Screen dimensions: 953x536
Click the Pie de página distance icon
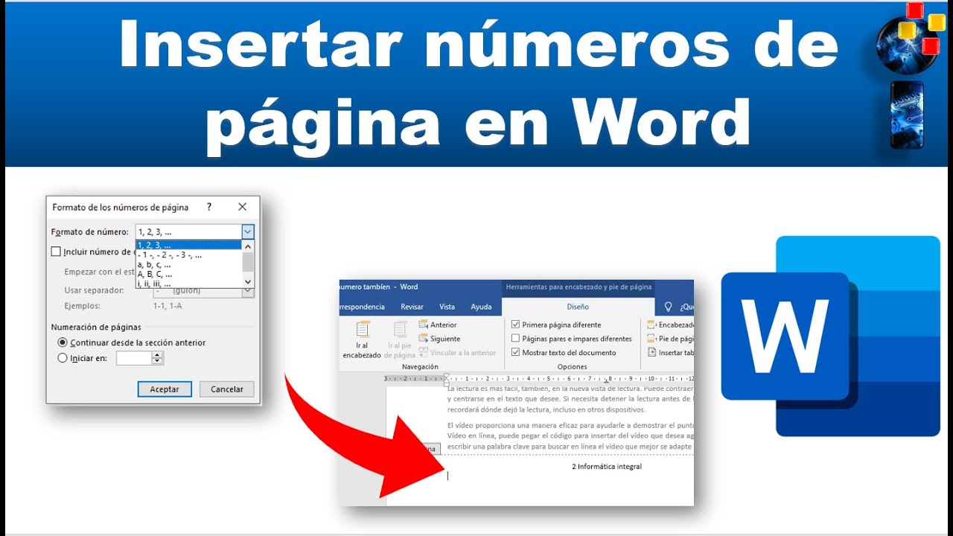pyautogui.click(x=651, y=339)
